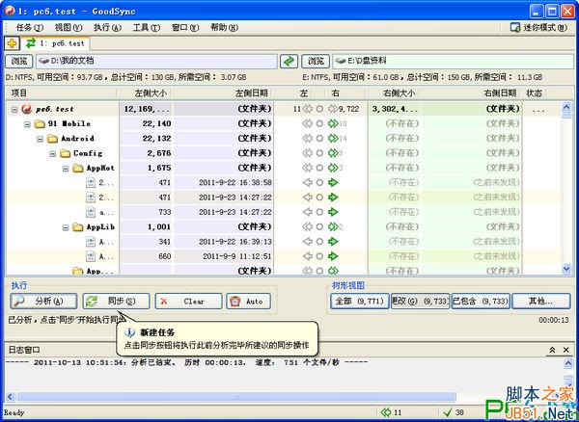The height and width of the screenshot is (422, 579).
Task: Collapse the 91 Mobile folder
Action: point(27,124)
